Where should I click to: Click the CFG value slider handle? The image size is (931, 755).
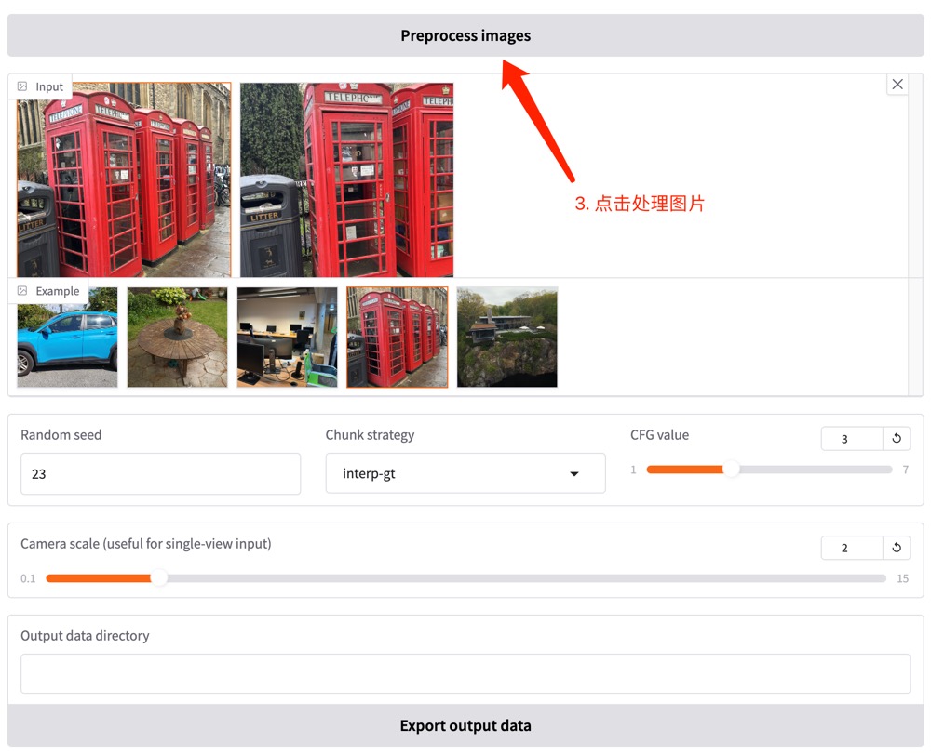tap(732, 470)
